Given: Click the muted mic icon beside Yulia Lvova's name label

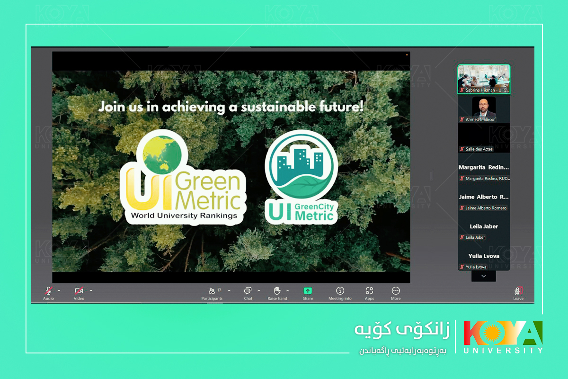Looking at the screenshot, I should pyautogui.click(x=462, y=267).
